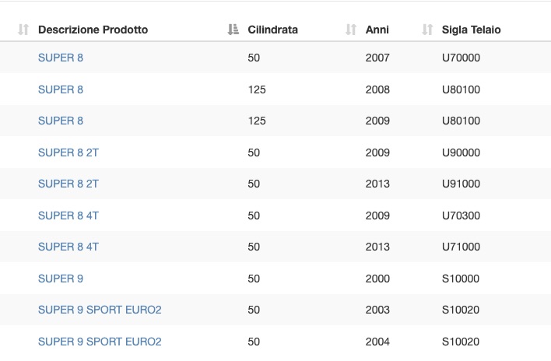Open SUPER 8 125 from 2009
Screen dimensions: 551x361
(61, 121)
